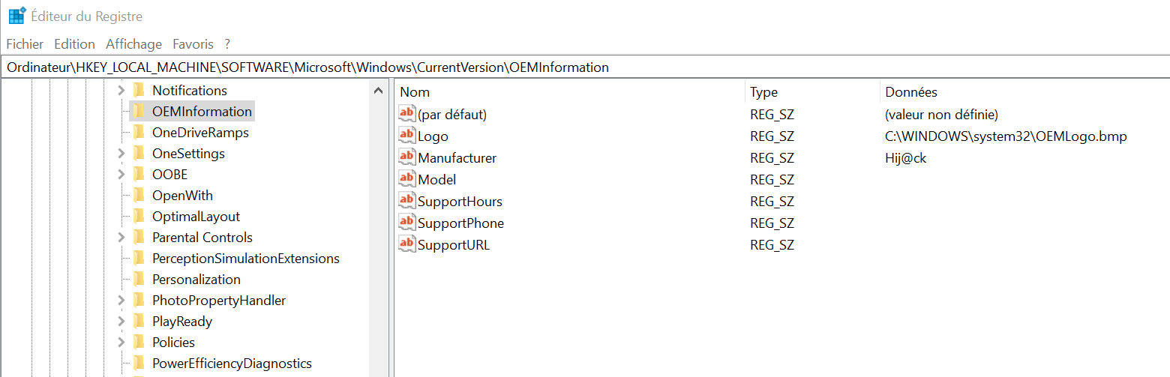Select the SupportPhone value name
This screenshot has height=377, width=1170.
(x=460, y=223)
